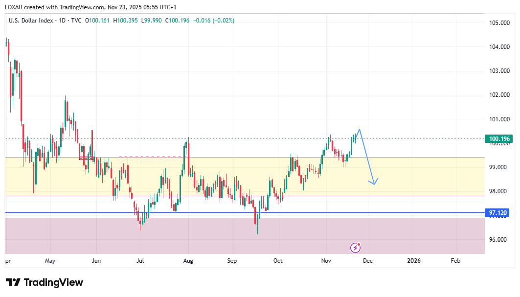Viewport: 520px width, 297px height.
Task: Click the Aug label on time axis
Action: pos(188,261)
